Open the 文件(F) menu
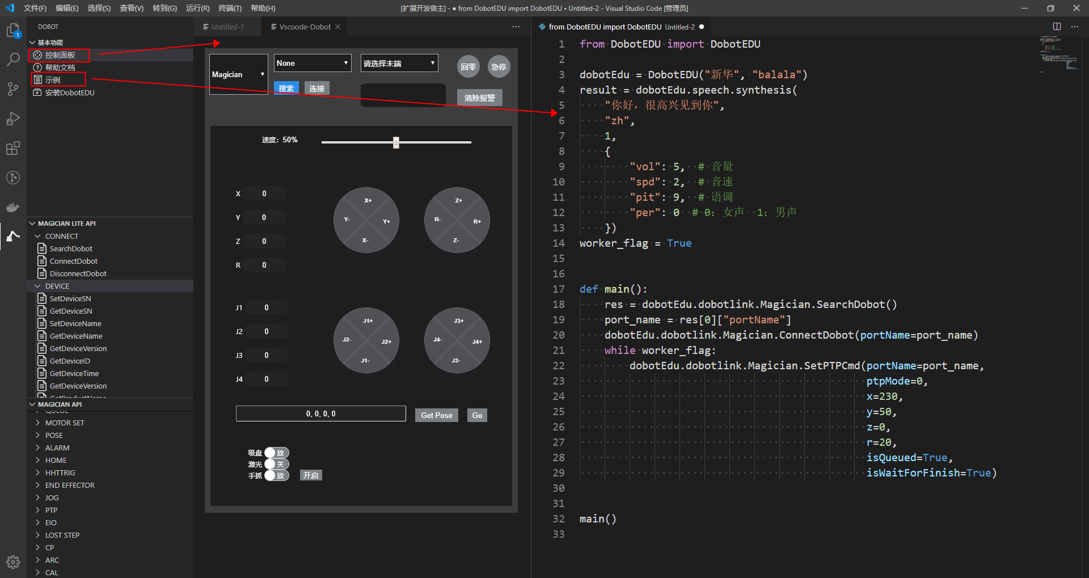Screen dimensions: 1089x578 (x=35, y=8)
